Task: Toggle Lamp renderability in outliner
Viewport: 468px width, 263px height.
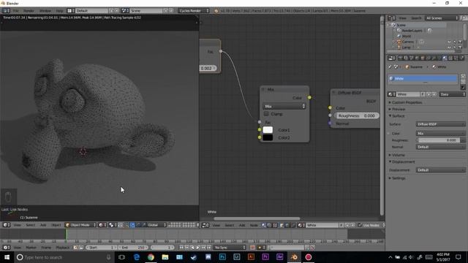Action: click(x=460, y=47)
